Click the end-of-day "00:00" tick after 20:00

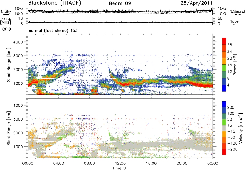(213, 164)
